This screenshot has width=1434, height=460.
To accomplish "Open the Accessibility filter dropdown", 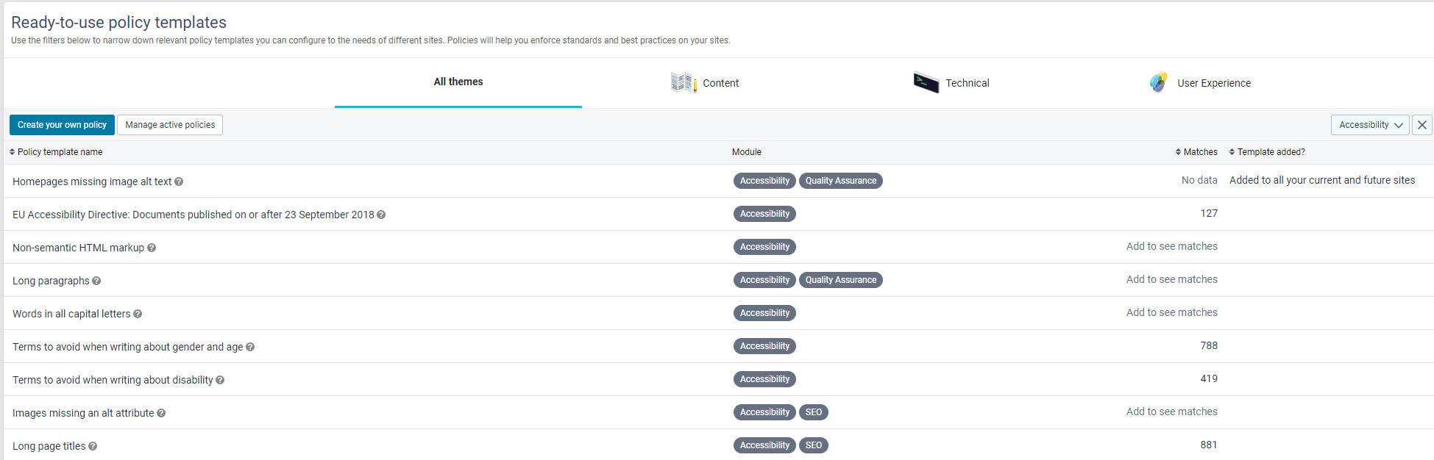I will point(1369,125).
